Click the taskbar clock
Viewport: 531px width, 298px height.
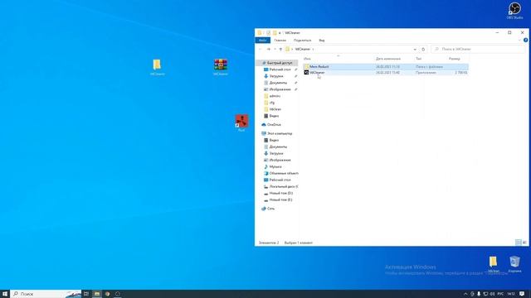(511, 294)
